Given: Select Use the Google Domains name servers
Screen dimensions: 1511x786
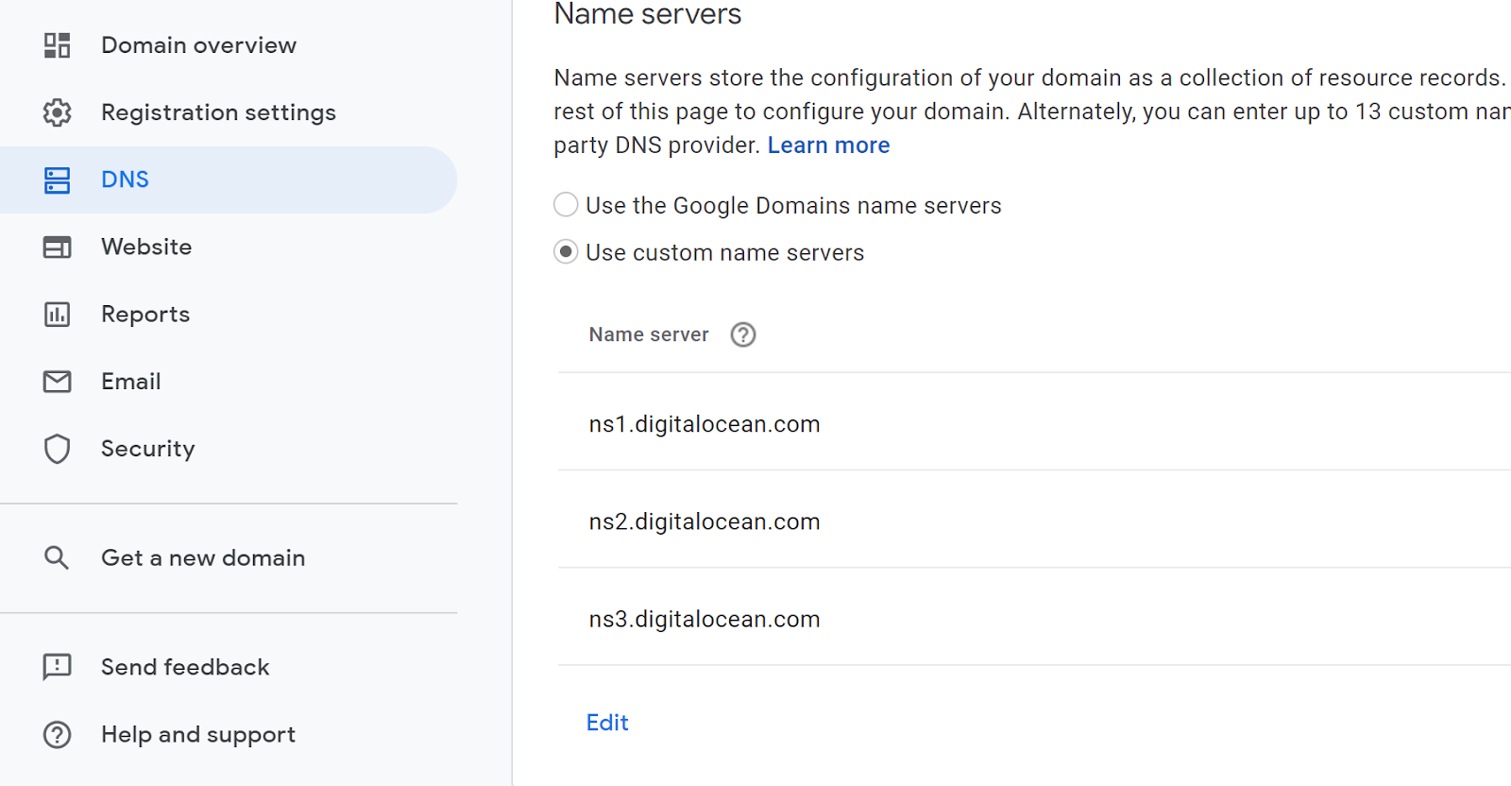Looking at the screenshot, I should 566,205.
